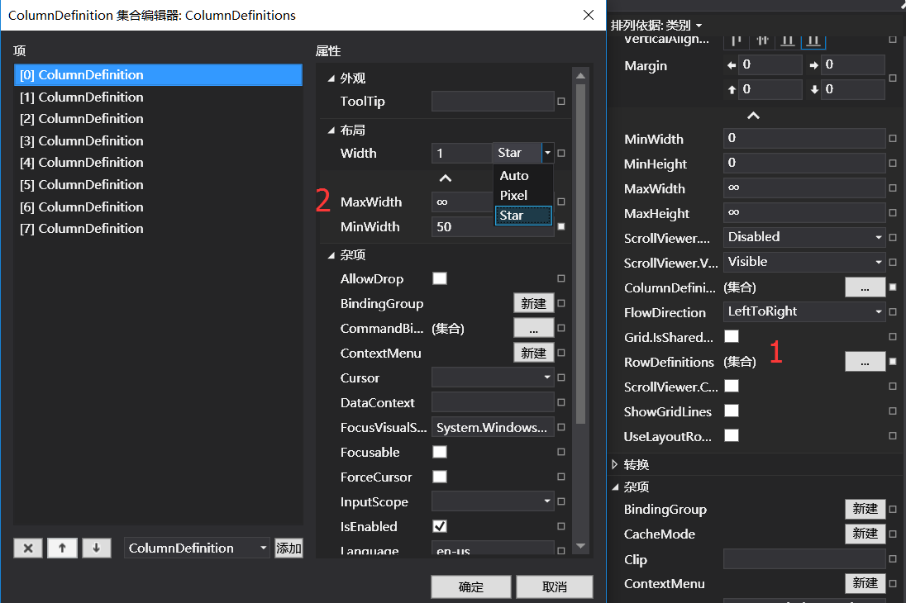Move selected column up with arrow button

tap(62, 548)
